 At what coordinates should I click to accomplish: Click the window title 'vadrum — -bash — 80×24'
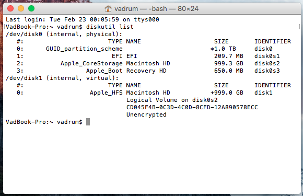(x=156, y=9)
